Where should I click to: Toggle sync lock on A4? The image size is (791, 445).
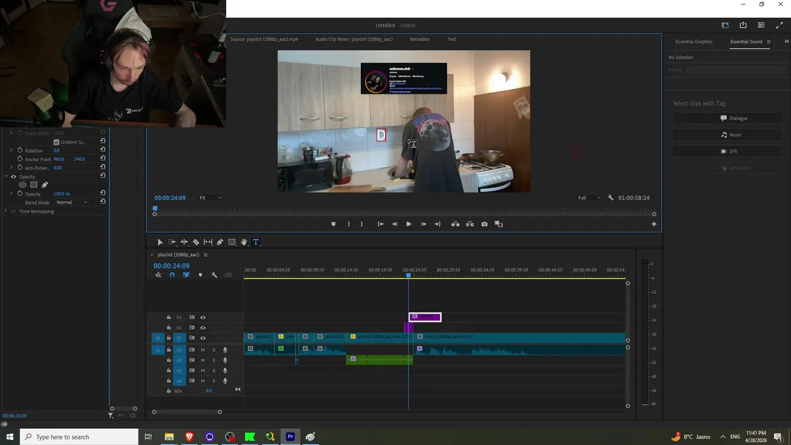pyautogui.click(x=192, y=381)
